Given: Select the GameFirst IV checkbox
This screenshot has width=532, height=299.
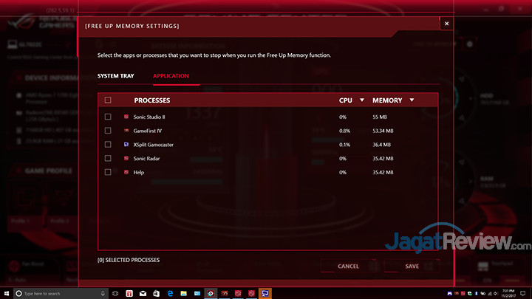Looking at the screenshot, I should click(108, 131).
